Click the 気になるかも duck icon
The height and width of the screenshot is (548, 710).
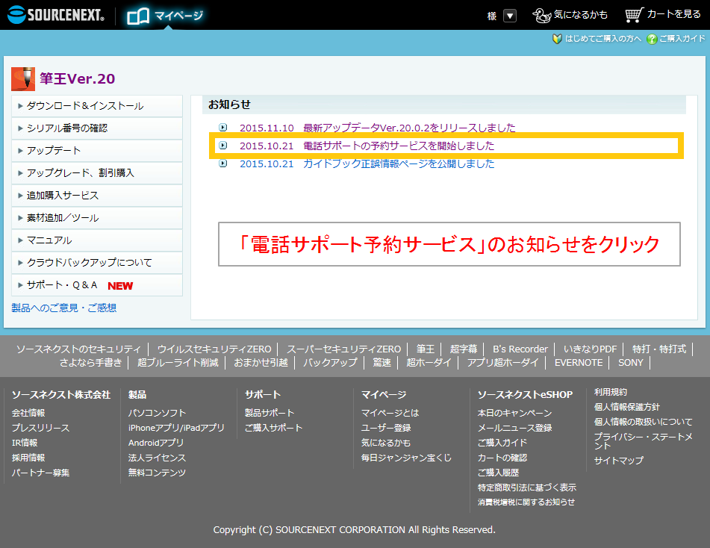coord(543,15)
